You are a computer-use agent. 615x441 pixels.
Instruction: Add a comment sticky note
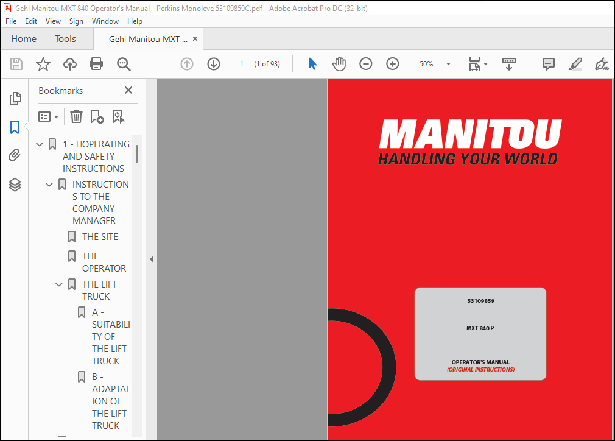click(x=548, y=63)
